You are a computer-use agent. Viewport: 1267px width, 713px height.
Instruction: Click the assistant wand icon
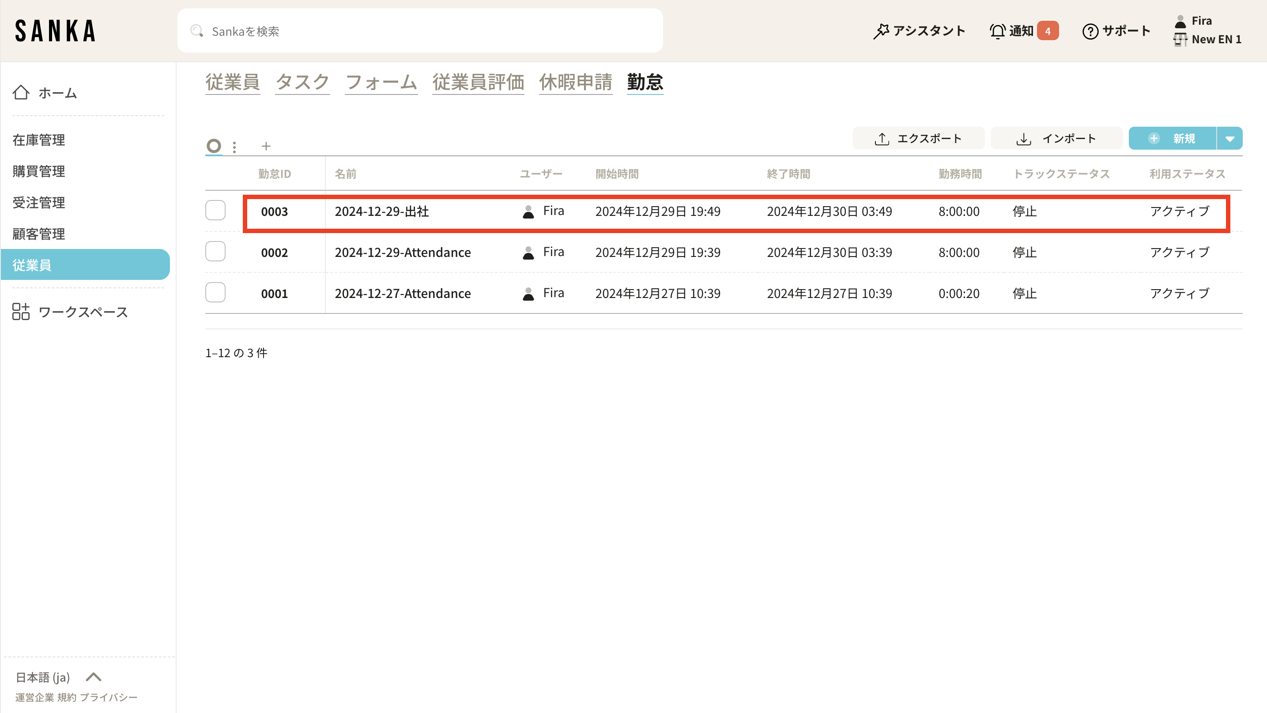(x=881, y=31)
